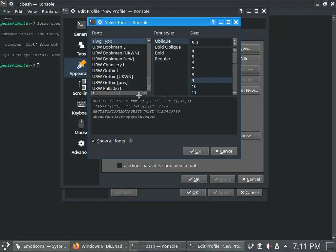Image resolution: width=336 pixels, height=252 pixels.
Task: Click the Show all fonts info icon
Action: tap(131, 140)
